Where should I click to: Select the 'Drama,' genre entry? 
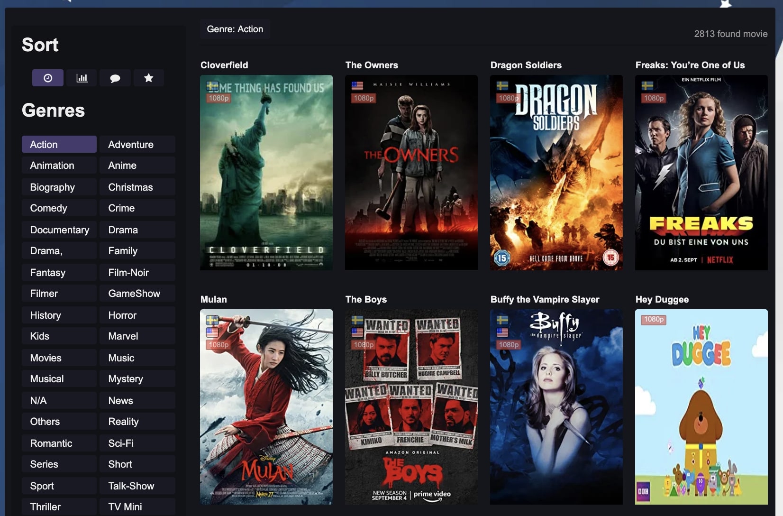[59, 251]
